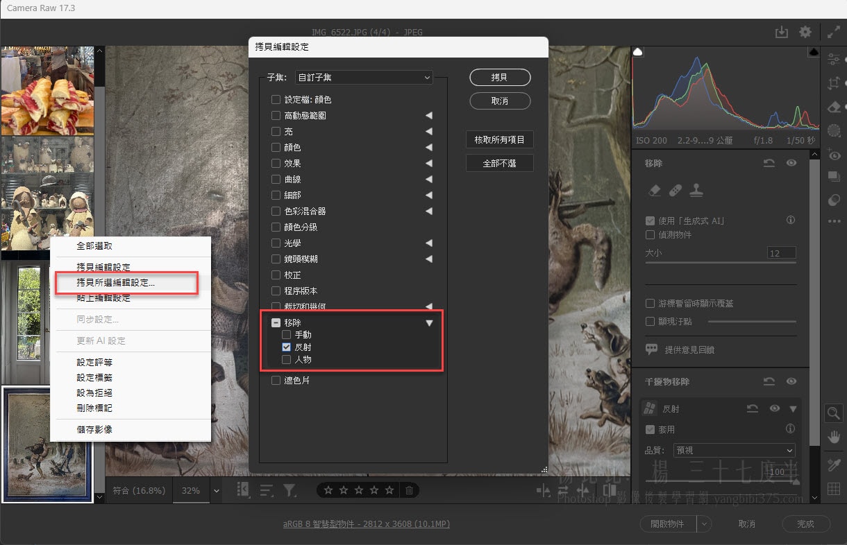Toggle the color sampler eyedropper tool
The width and height of the screenshot is (847, 545).
pyautogui.click(x=835, y=464)
